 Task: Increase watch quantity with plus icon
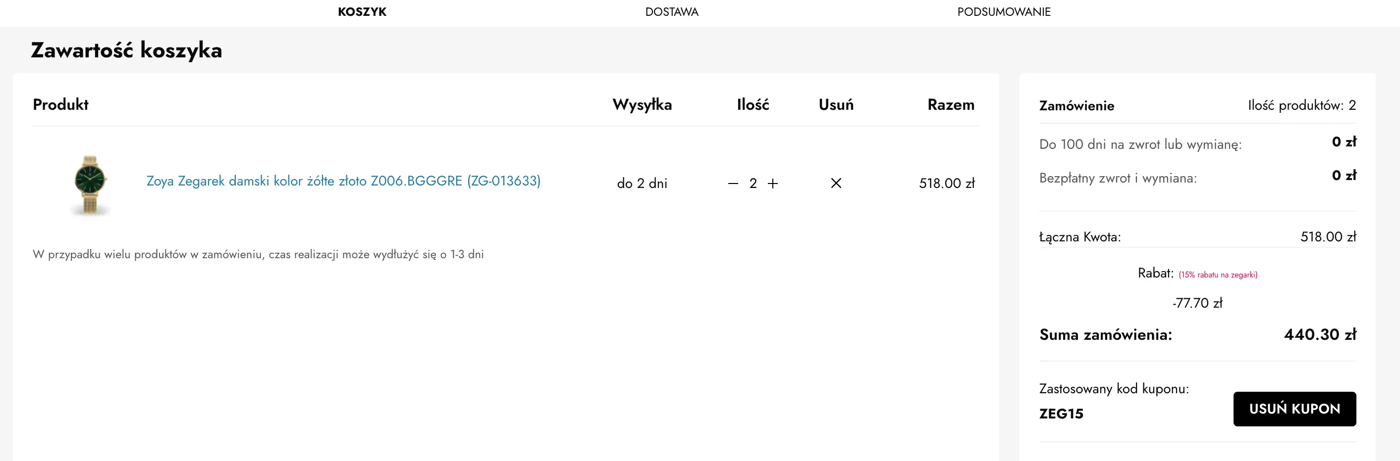click(773, 184)
